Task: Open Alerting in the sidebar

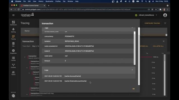Action: pyautogui.click(x=13, y=30)
